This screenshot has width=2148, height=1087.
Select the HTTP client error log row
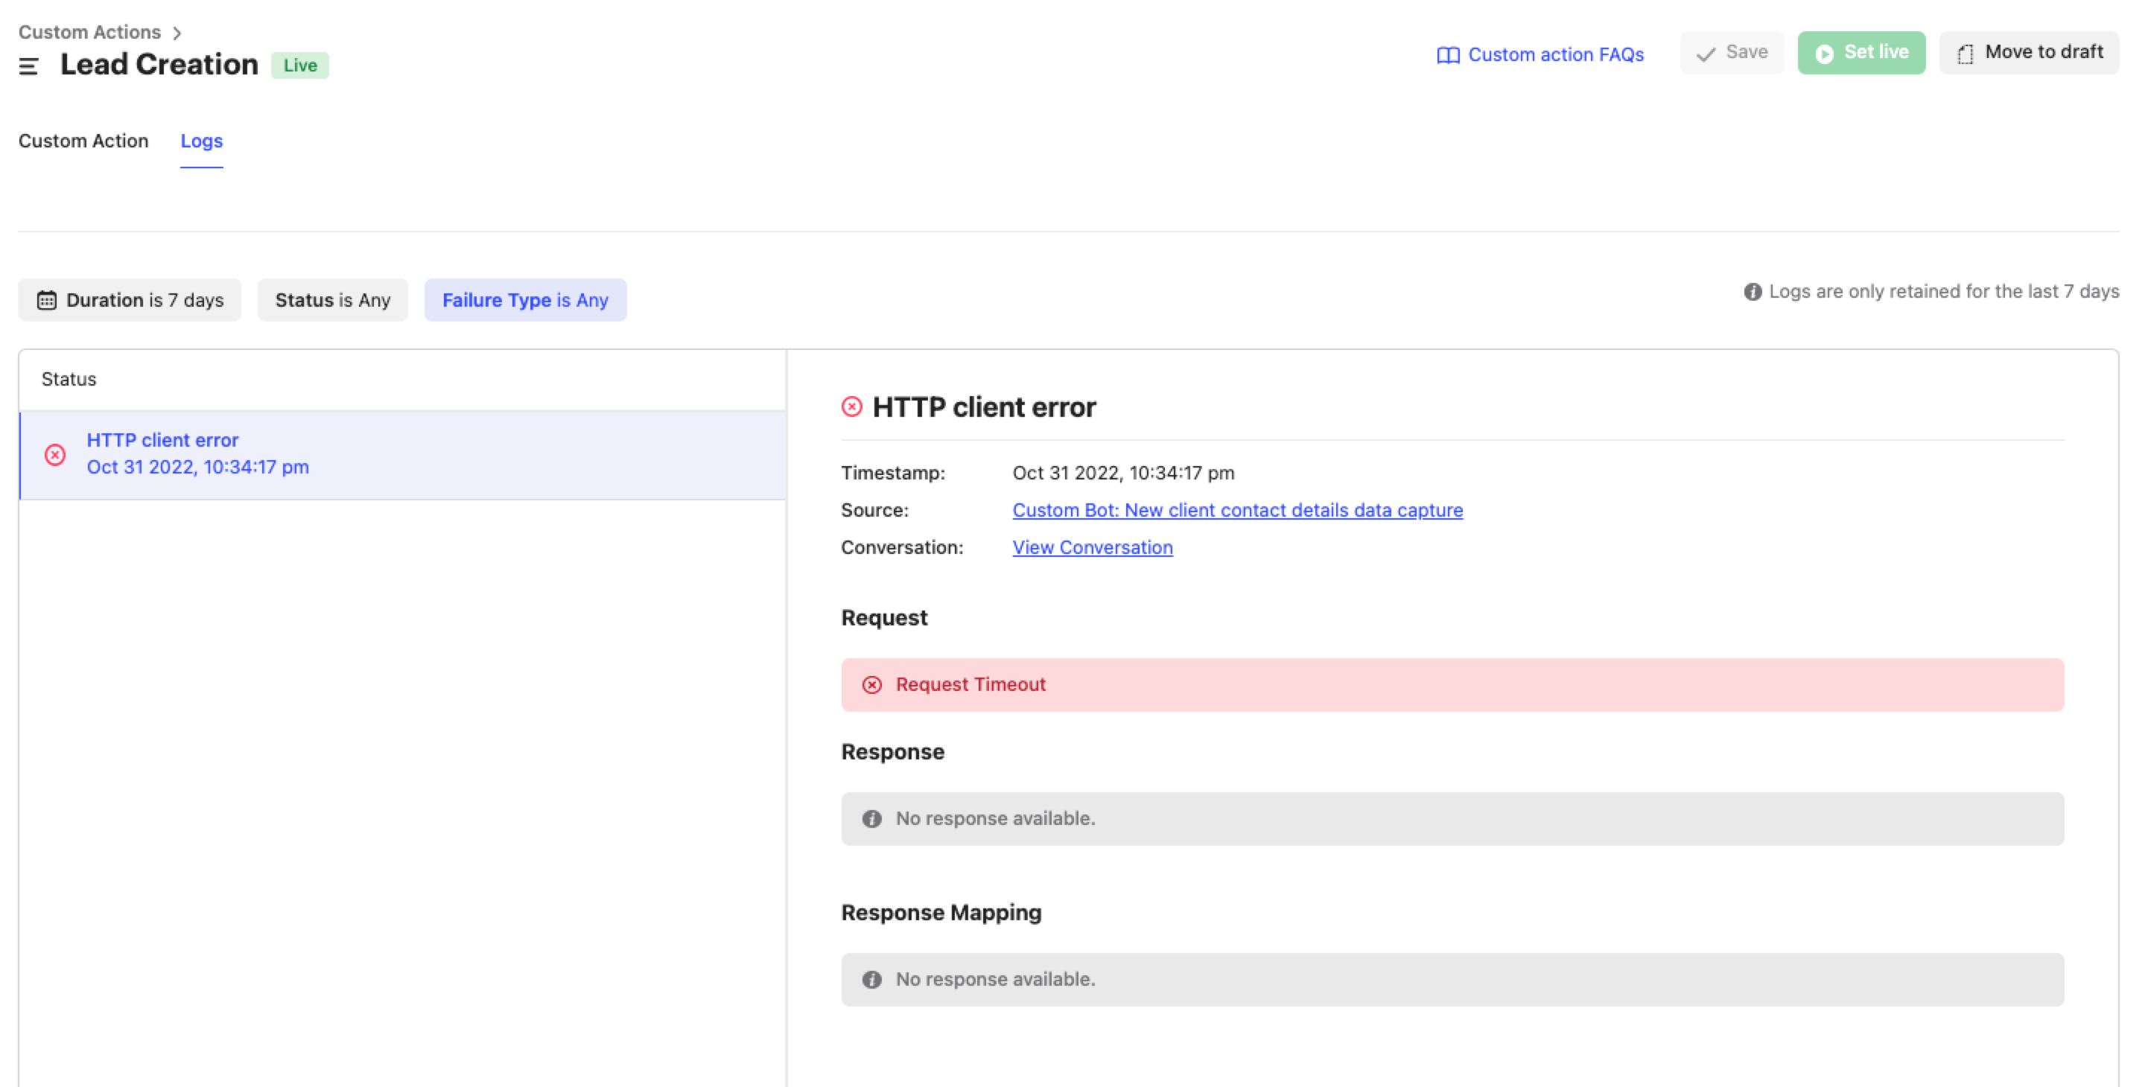403,455
